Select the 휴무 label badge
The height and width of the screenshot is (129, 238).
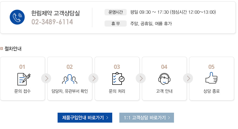(115, 24)
